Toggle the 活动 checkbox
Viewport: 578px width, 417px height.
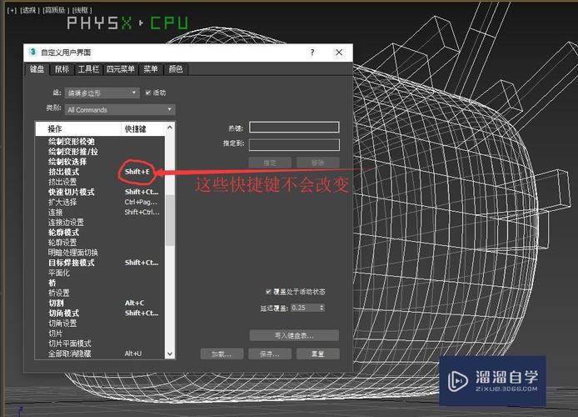[x=148, y=93]
